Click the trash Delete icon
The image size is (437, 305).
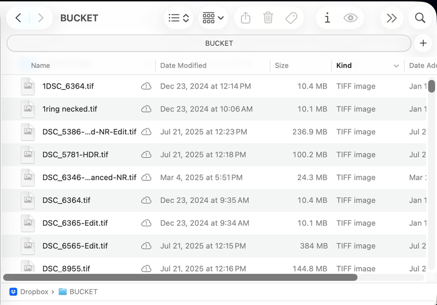coord(268,18)
